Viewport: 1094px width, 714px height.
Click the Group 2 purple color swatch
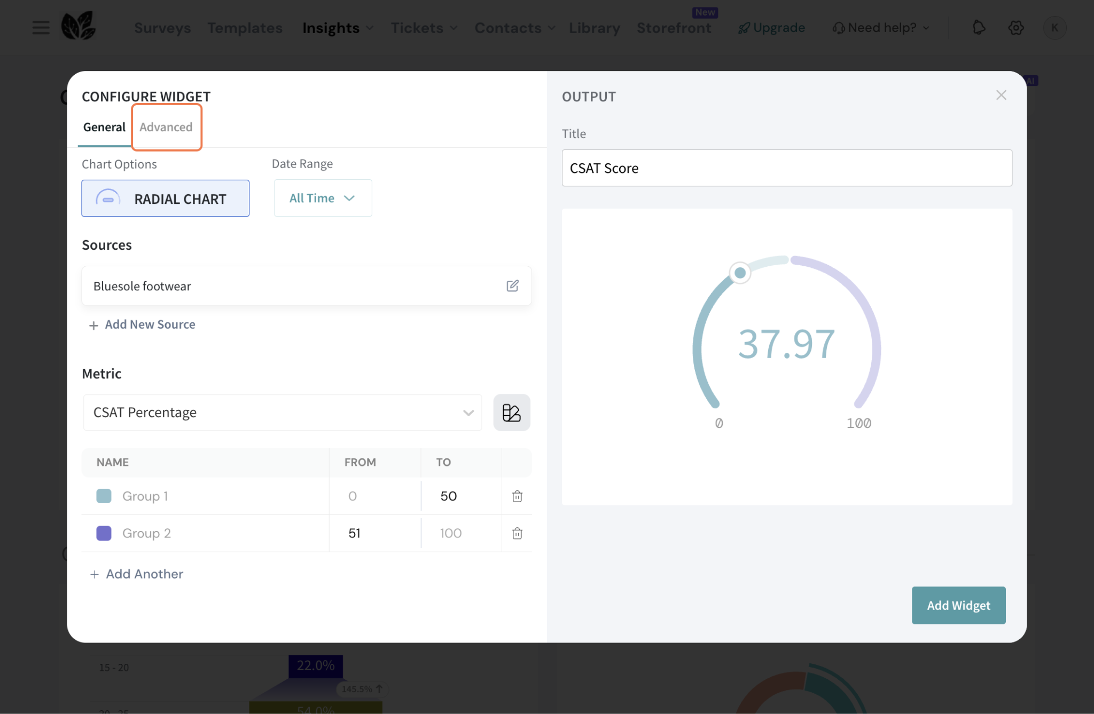pos(104,533)
